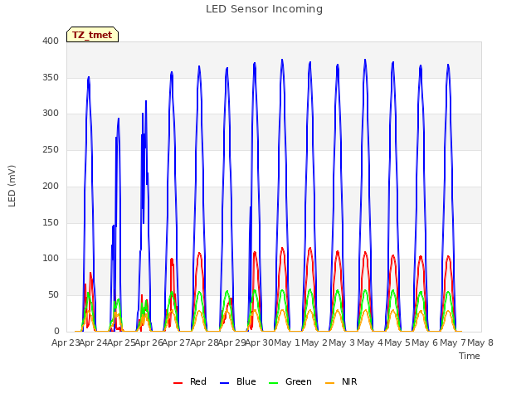
Task: Click the green legend color marker
Action: [273, 383]
